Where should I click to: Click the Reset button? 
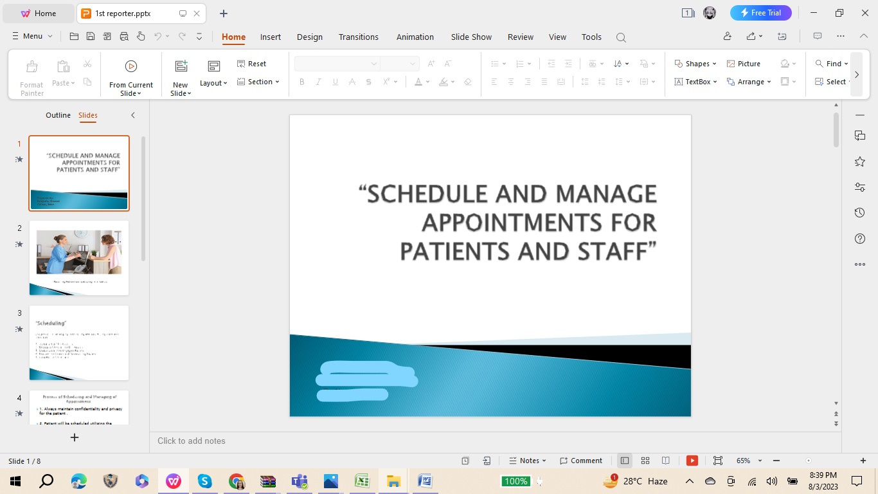click(251, 64)
